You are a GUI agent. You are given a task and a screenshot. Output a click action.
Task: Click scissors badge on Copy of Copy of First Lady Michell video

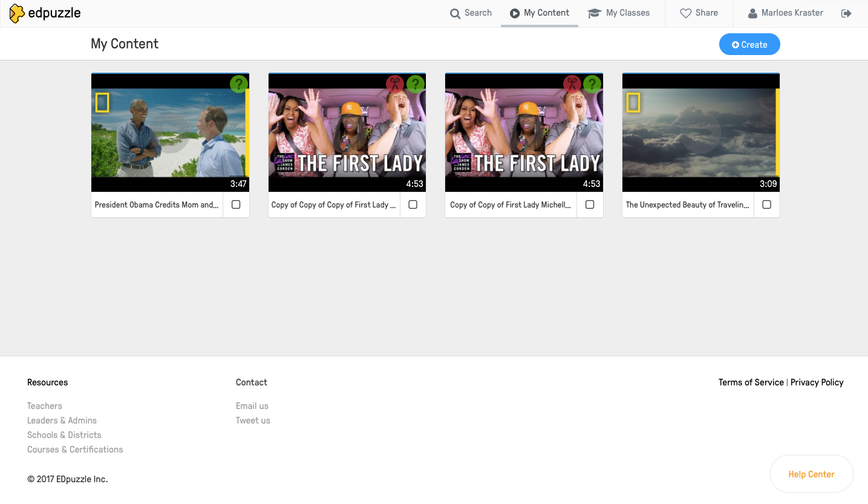572,83
